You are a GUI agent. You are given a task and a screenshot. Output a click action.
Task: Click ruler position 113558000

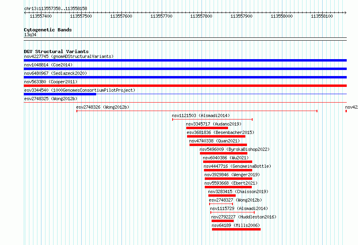point(282,16)
